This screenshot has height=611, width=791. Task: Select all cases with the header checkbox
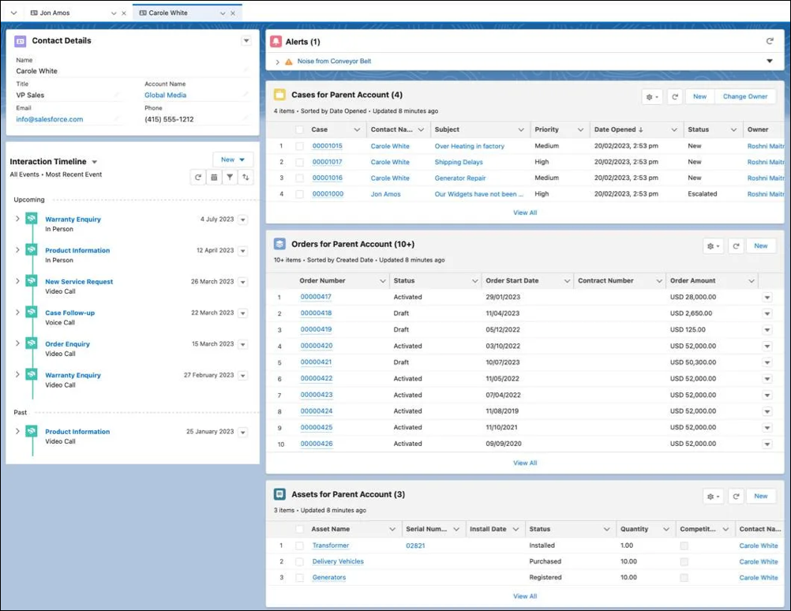300,129
